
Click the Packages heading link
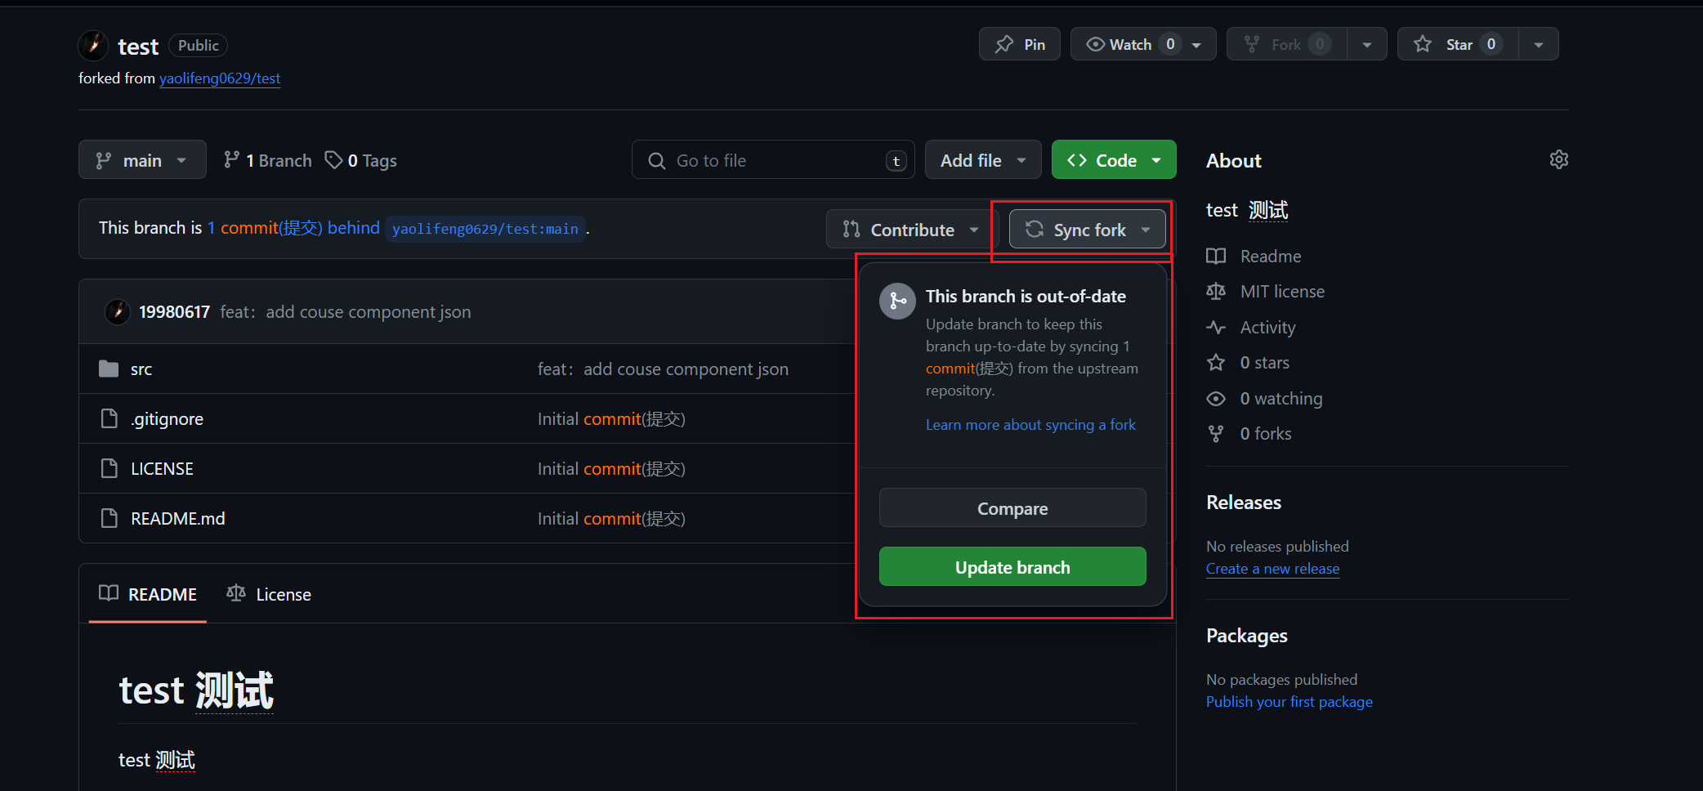tap(1246, 636)
